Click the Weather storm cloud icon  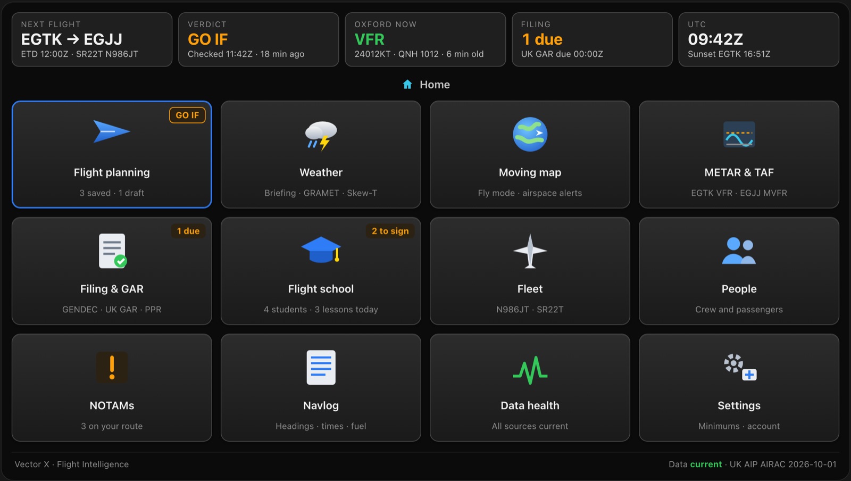321,136
